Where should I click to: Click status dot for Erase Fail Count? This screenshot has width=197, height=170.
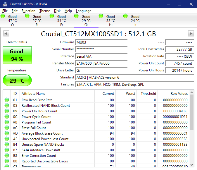point(7,128)
